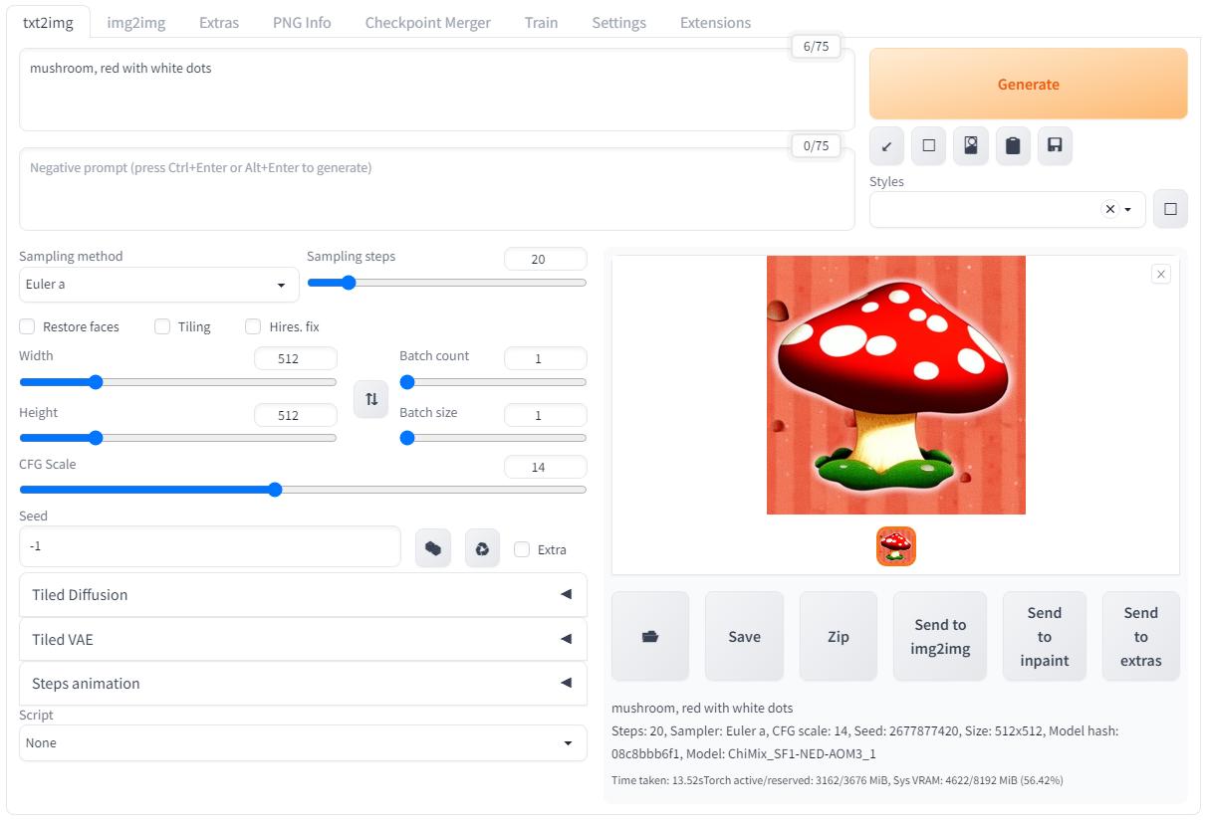Open the PNG Info tab

302,22
